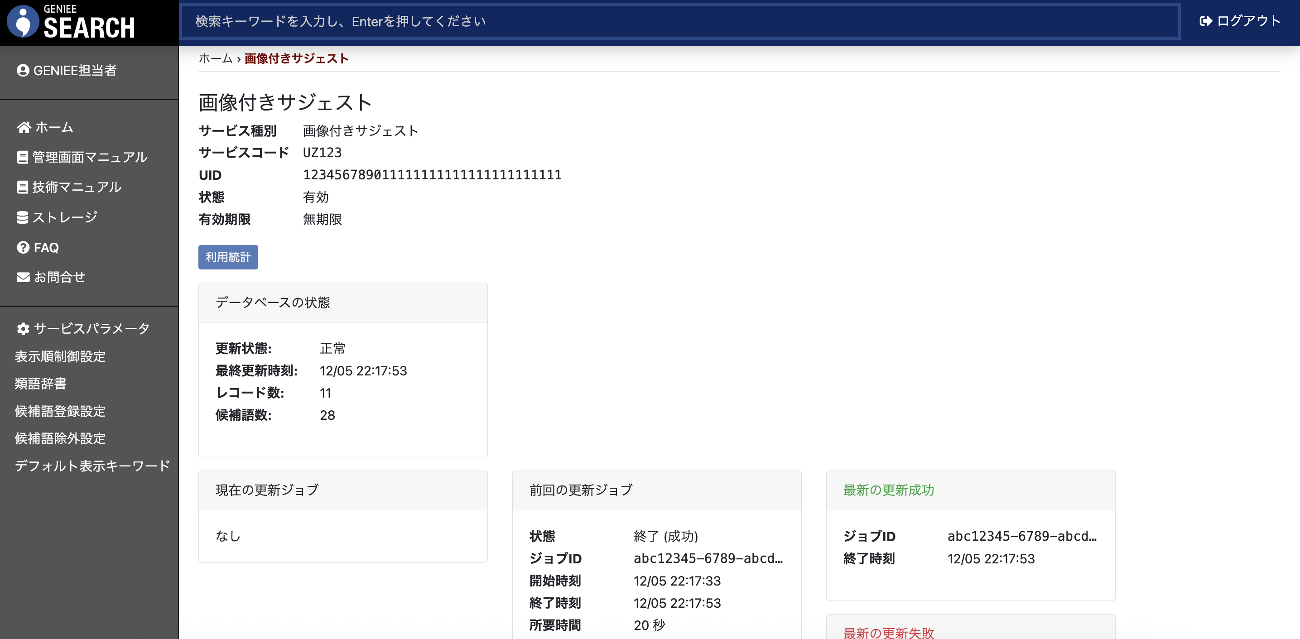The height and width of the screenshot is (639, 1300).
Task: Select 候補語登録設定 in the sidebar
Action: pyautogui.click(x=59, y=411)
